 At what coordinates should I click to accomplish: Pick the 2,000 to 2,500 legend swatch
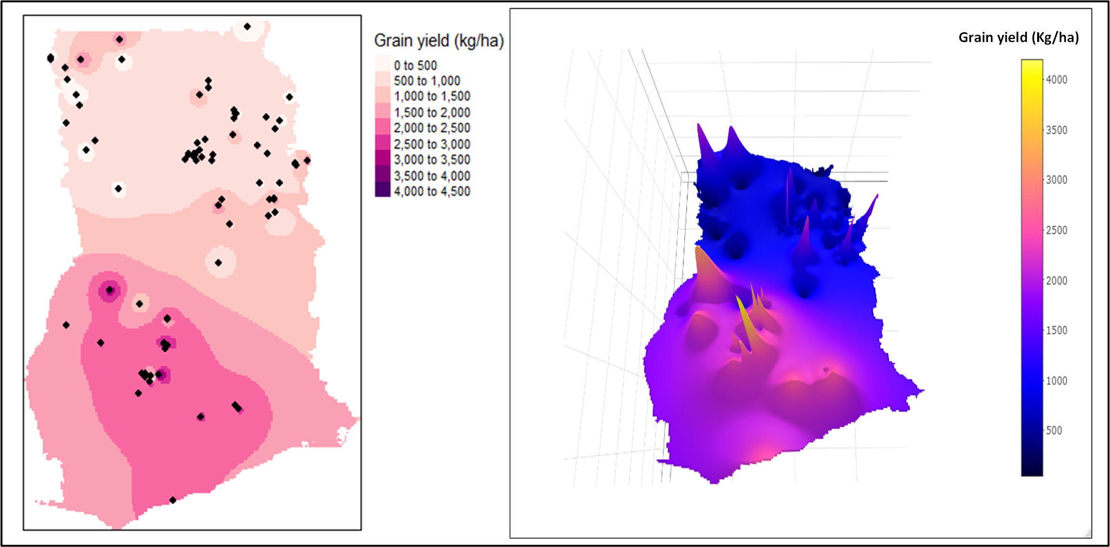click(383, 127)
